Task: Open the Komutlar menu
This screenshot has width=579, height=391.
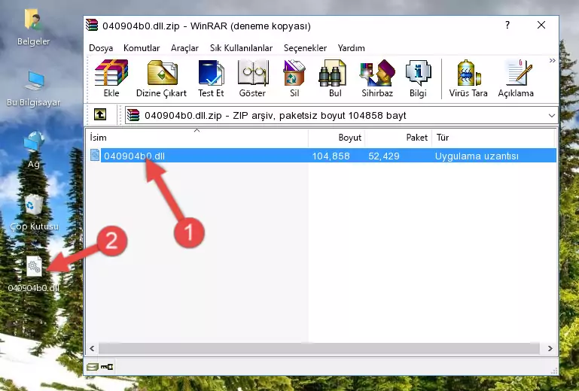Action: coord(142,48)
